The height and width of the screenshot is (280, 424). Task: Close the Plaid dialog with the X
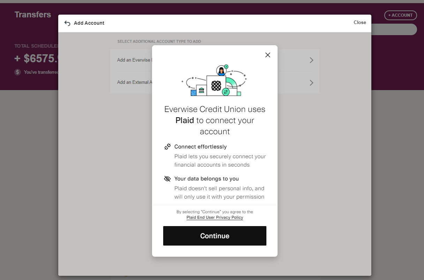coord(267,55)
